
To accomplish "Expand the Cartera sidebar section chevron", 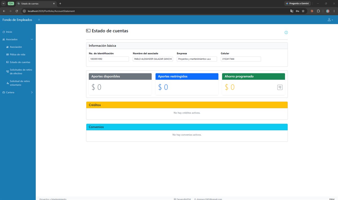I will click(x=32, y=92).
